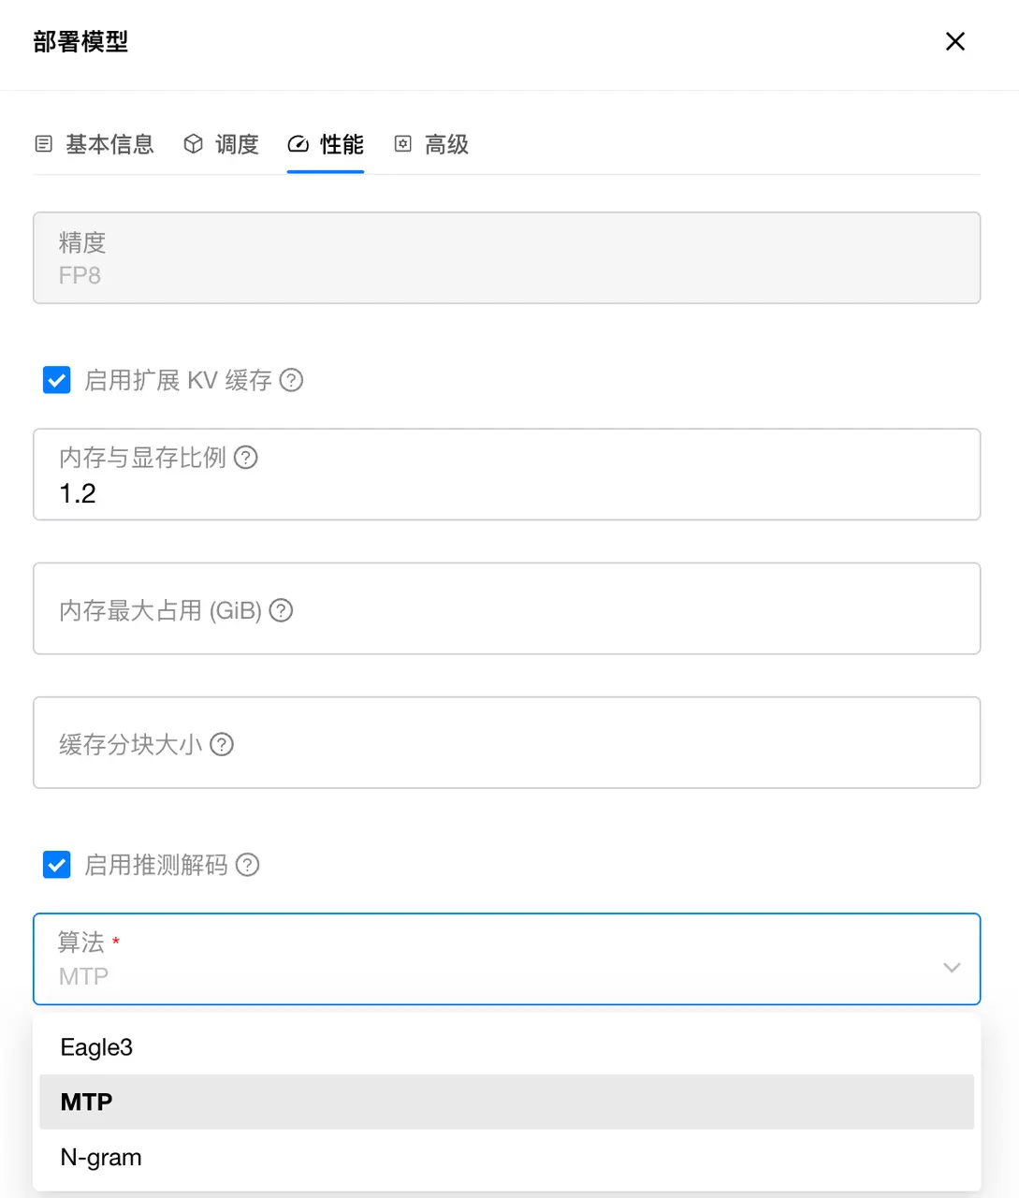Screen dimensions: 1019x1198
Task: Collapse the 算法 dropdown via chevron arrow
Action: coord(952,968)
